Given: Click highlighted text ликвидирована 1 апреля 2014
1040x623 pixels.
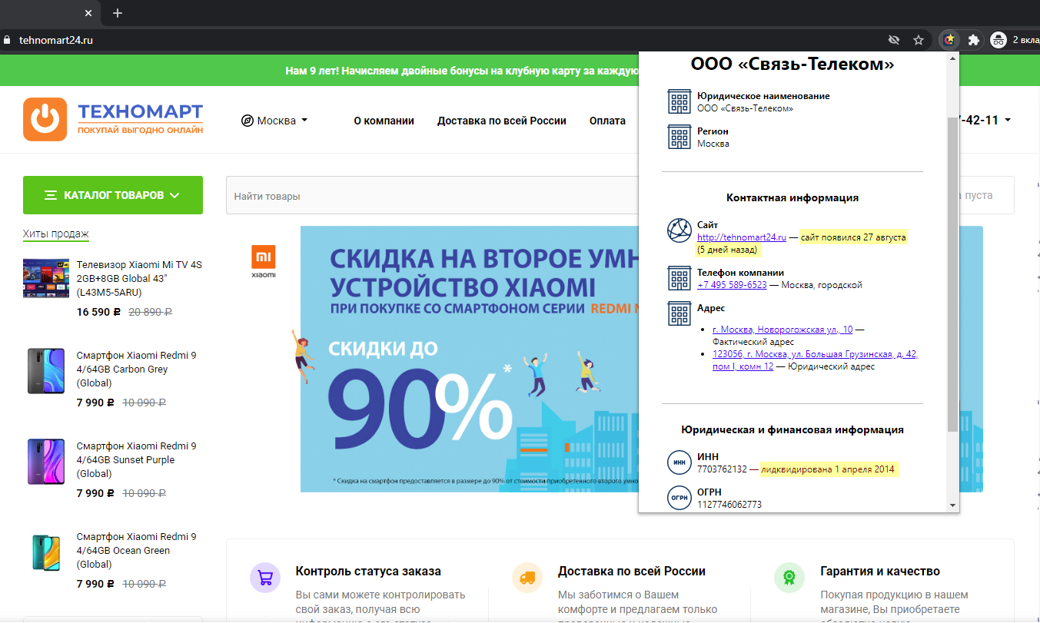Looking at the screenshot, I should (829, 469).
